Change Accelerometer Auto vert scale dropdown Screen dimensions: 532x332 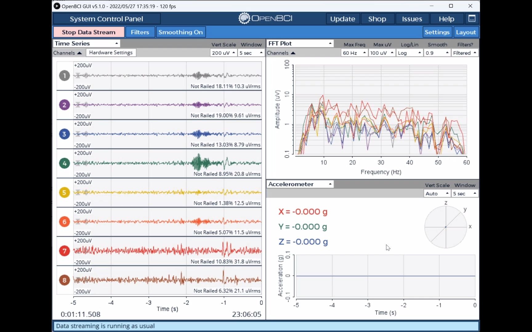pyautogui.click(x=437, y=193)
